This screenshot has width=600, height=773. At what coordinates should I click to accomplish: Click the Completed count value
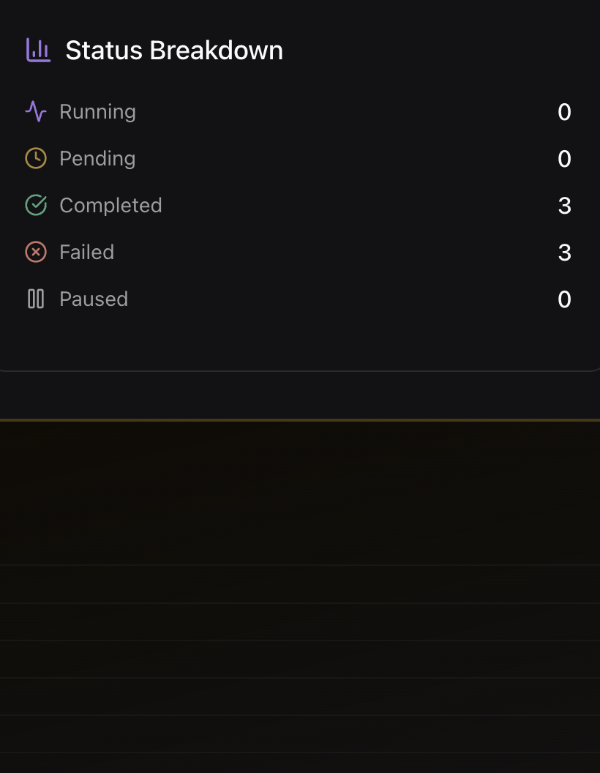pyautogui.click(x=564, y=206)
